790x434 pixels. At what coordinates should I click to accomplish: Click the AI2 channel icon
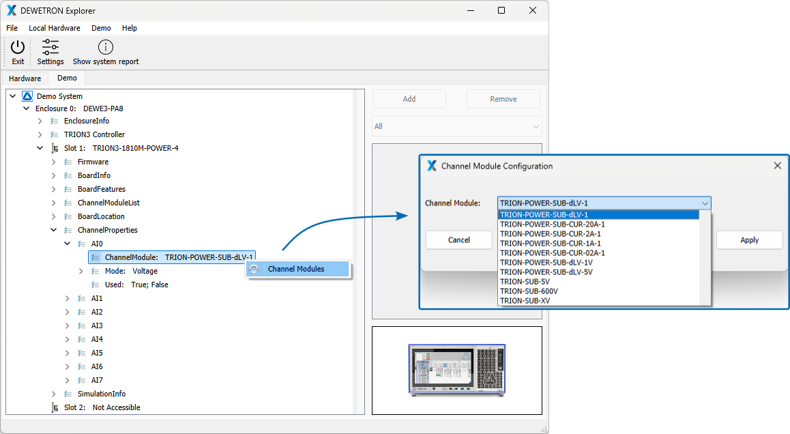click(x=82, y=312)
